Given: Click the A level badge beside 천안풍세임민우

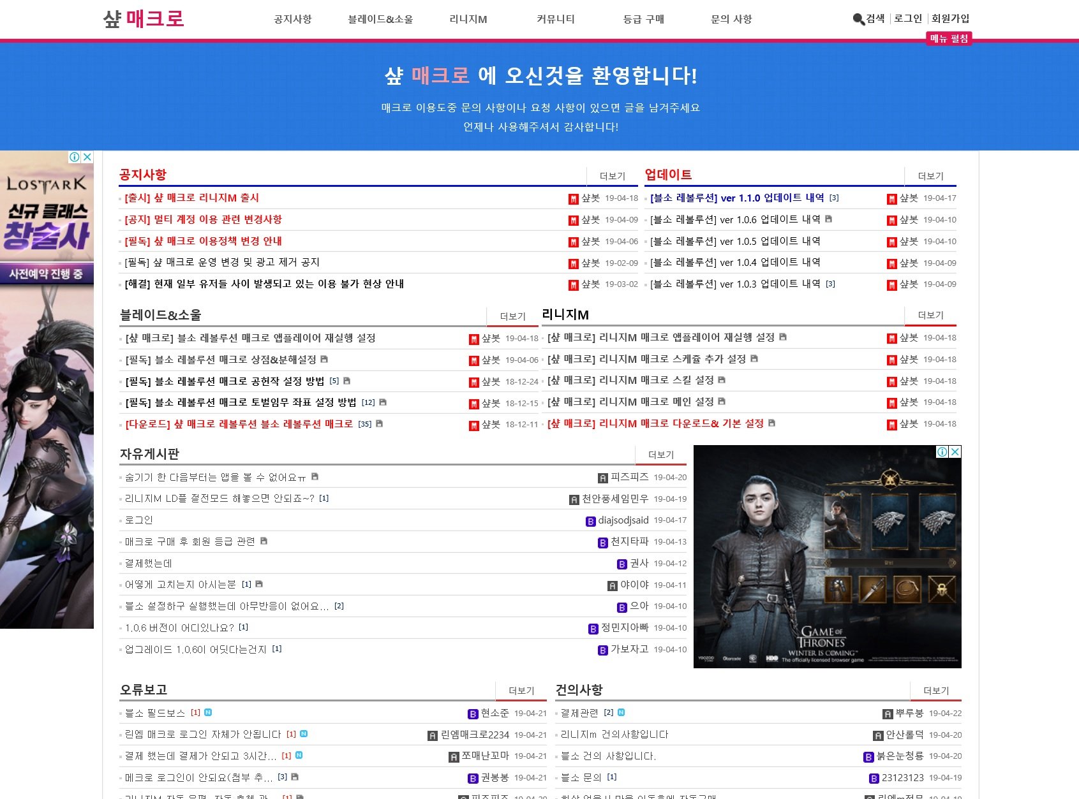Looking at the screenshot, I should pos(574,500).
